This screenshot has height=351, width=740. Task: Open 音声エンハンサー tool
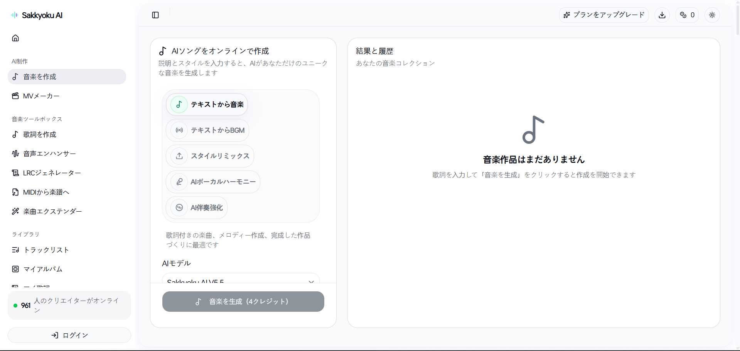67,154
